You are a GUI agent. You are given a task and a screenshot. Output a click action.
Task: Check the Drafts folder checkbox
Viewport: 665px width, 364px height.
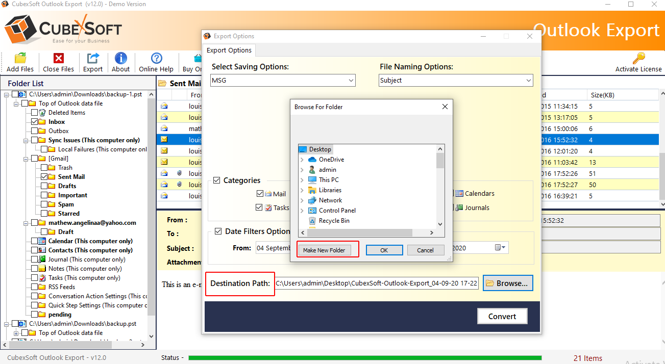click(44, 186)
